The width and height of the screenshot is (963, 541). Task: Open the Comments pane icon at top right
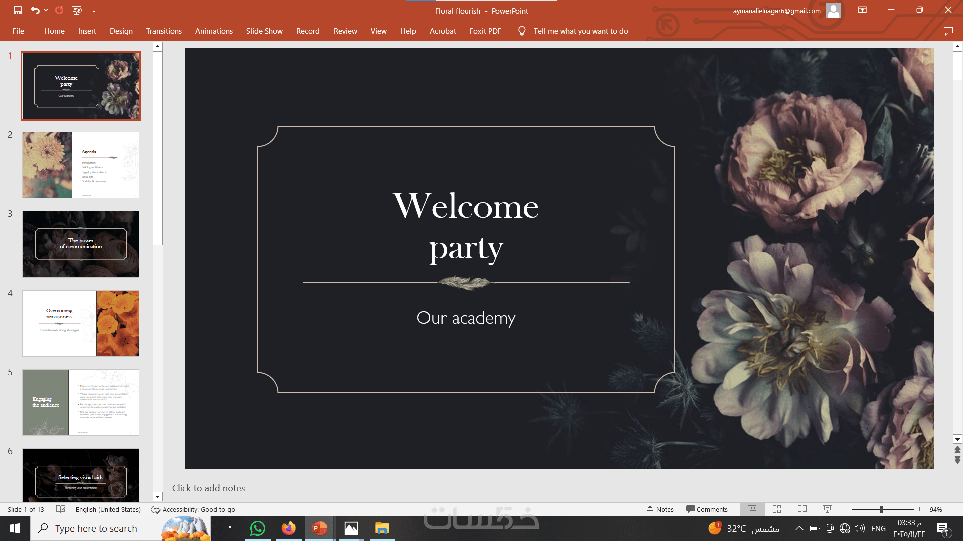[x=948, y=31]
